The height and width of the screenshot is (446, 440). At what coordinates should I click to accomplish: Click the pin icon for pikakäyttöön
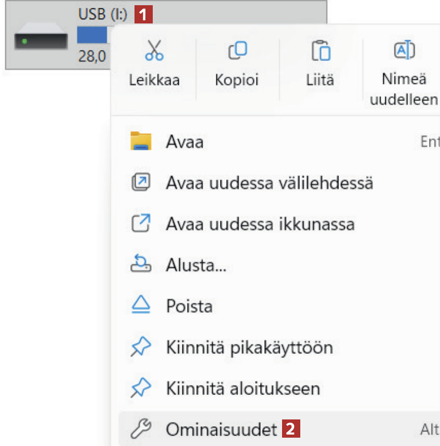click(141, 347)
